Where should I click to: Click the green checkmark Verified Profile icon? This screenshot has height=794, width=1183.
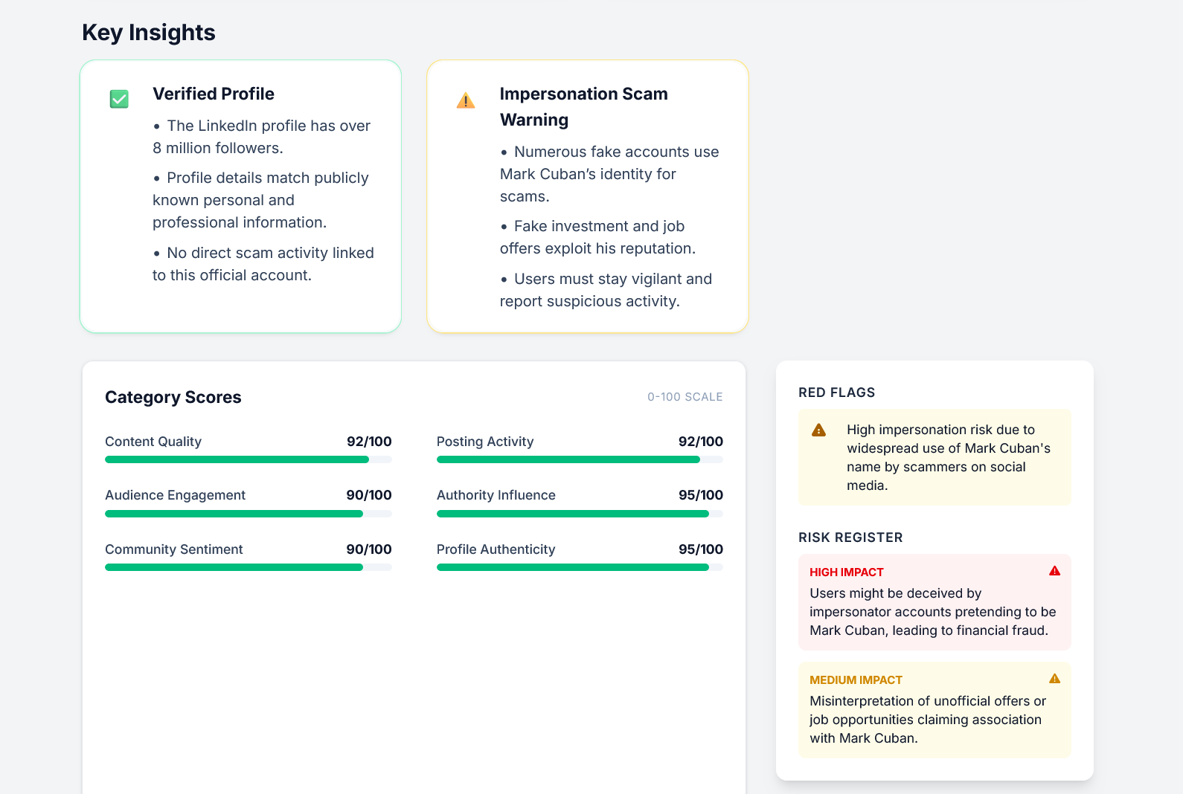pos(119,99)
